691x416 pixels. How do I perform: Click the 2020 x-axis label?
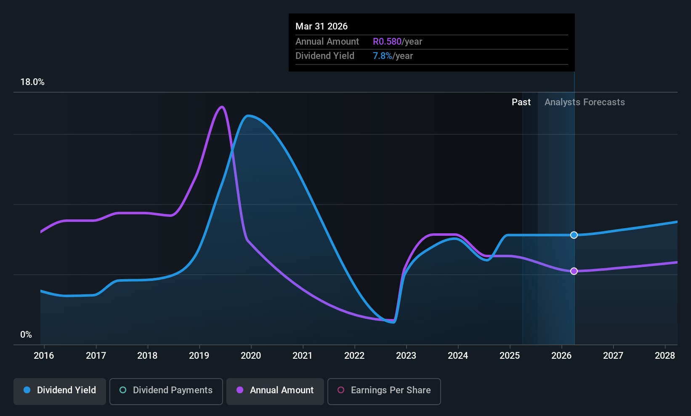click(x=251, y=356)
